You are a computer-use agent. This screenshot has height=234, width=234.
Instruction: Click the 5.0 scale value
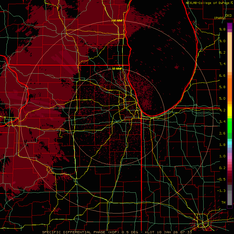click(222, 99)
